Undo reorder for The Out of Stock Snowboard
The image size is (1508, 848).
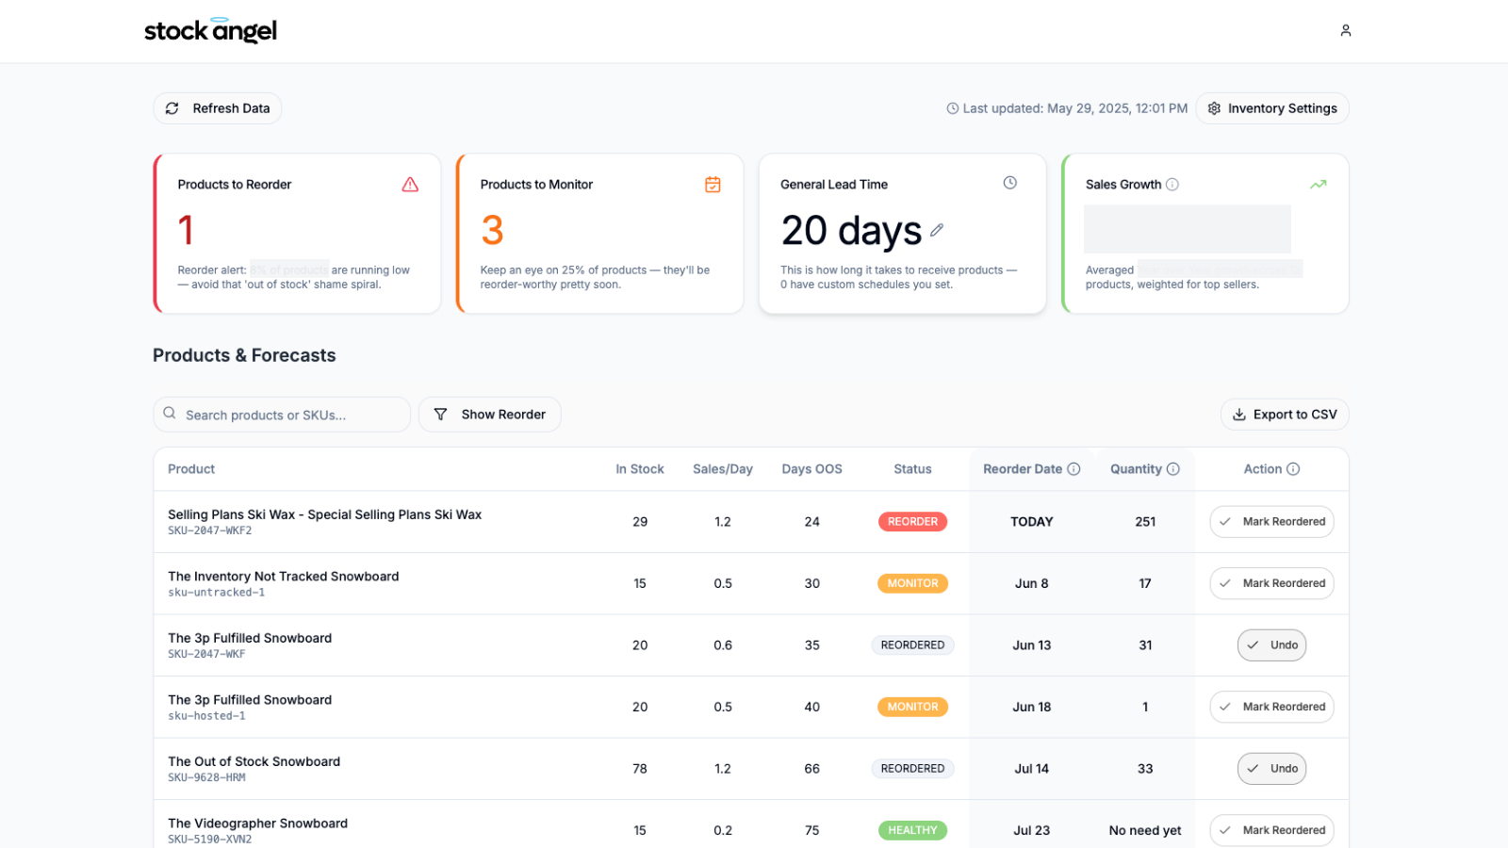[x=1271, y=769]
